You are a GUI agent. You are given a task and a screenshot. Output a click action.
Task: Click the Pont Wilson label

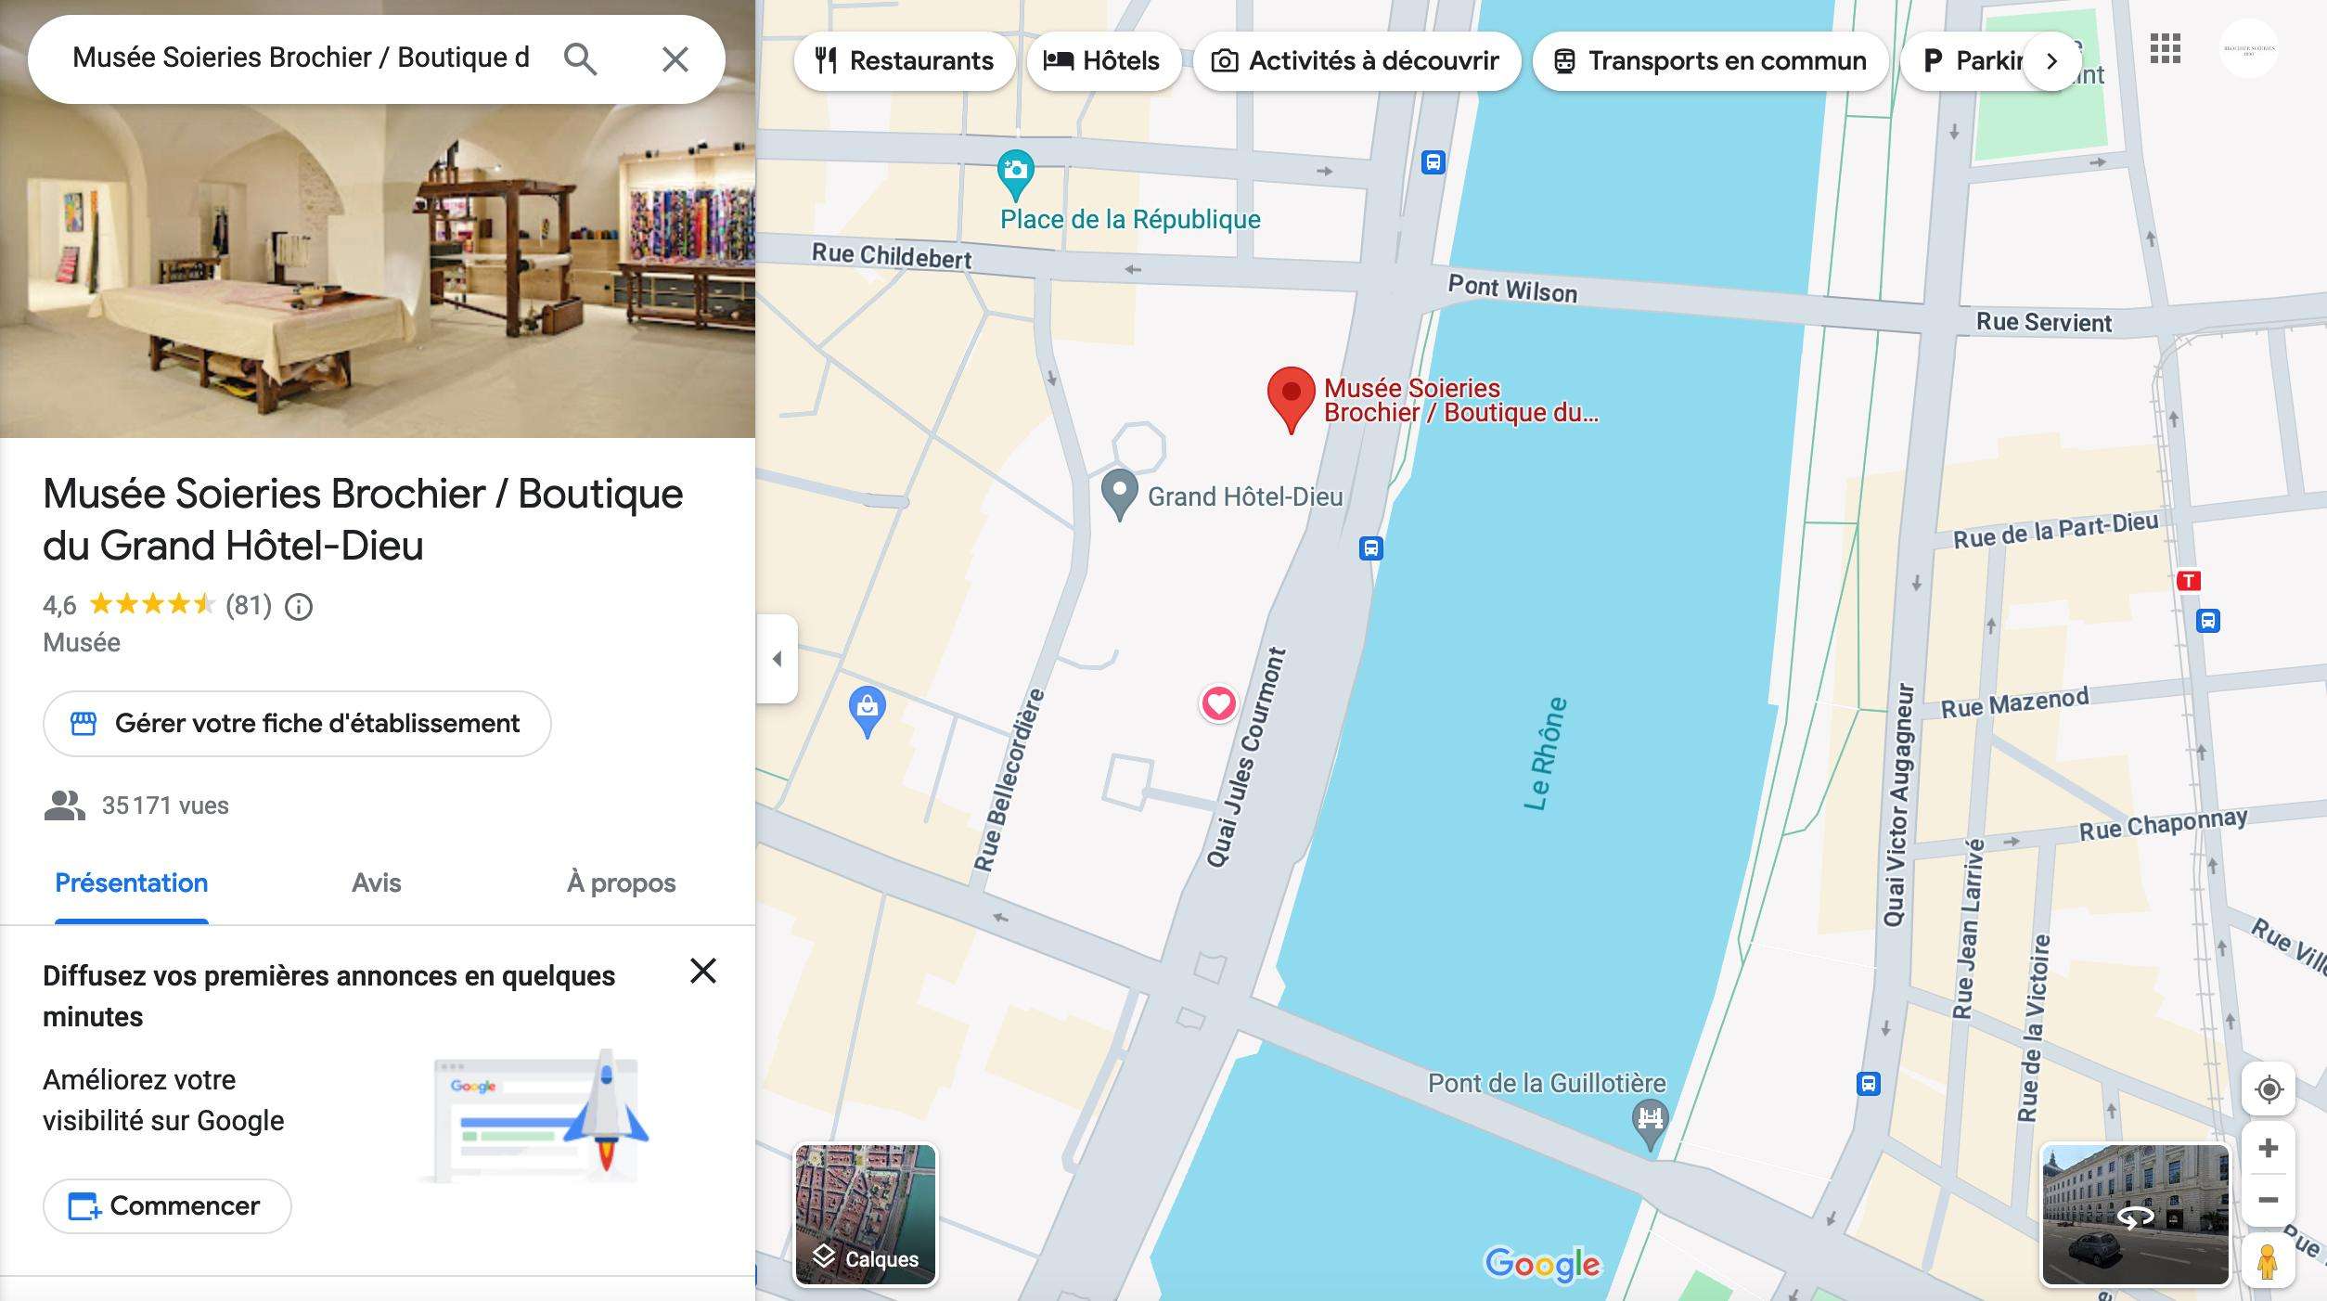(x=1512, y=289)
